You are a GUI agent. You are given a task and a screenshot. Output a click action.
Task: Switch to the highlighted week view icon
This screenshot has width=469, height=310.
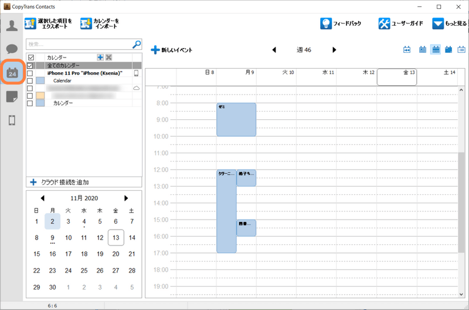[436, 49]
